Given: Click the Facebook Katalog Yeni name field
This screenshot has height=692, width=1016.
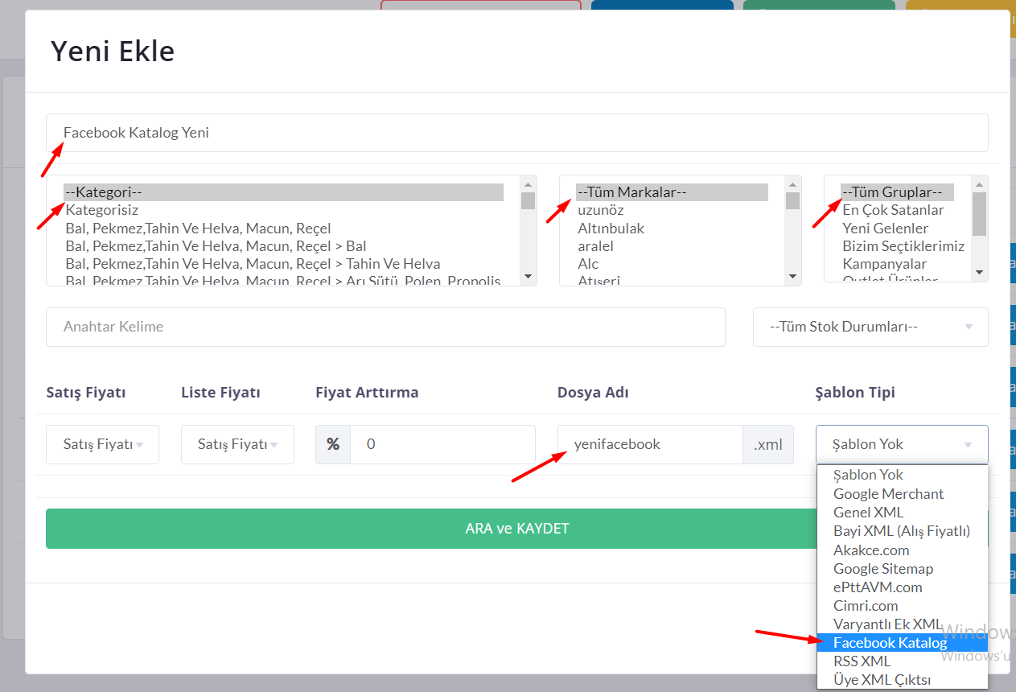Looking at the screenshot, I should [516, 133].
